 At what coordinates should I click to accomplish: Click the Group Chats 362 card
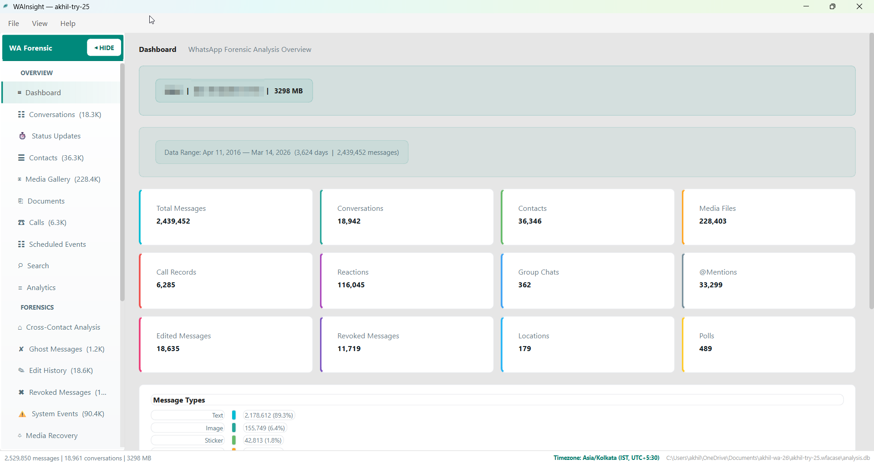tap(588, 281)
